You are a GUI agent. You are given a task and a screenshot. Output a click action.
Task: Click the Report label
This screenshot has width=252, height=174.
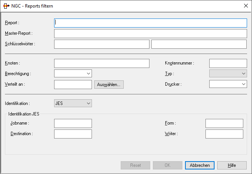[x=12, y=23]
